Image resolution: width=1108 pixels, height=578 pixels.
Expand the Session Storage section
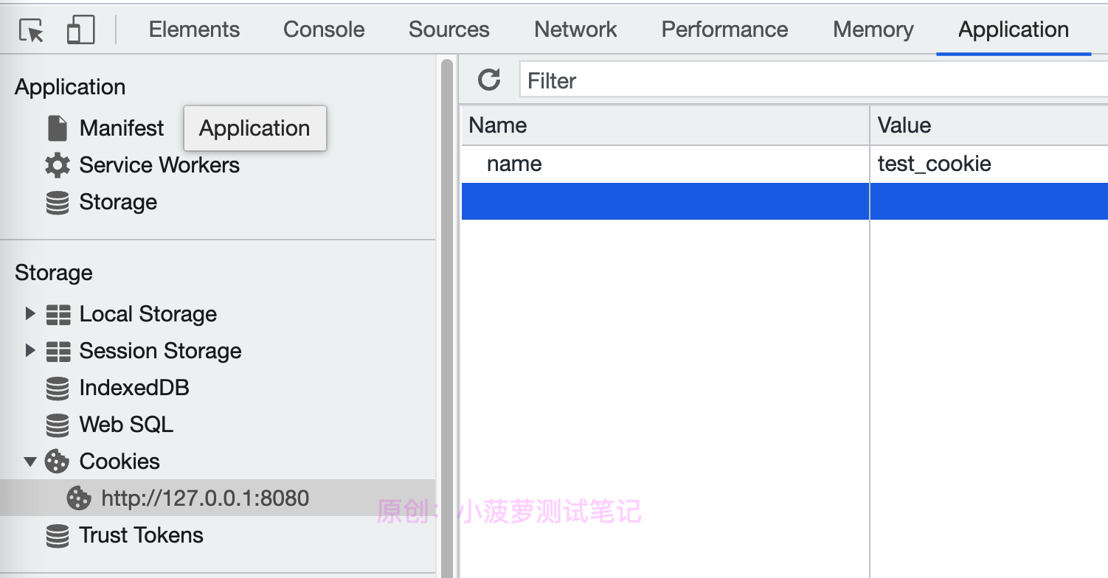coord(30,350)
